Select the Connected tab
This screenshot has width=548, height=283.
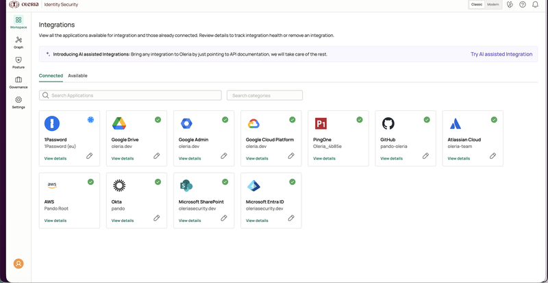tap(51, 75)
